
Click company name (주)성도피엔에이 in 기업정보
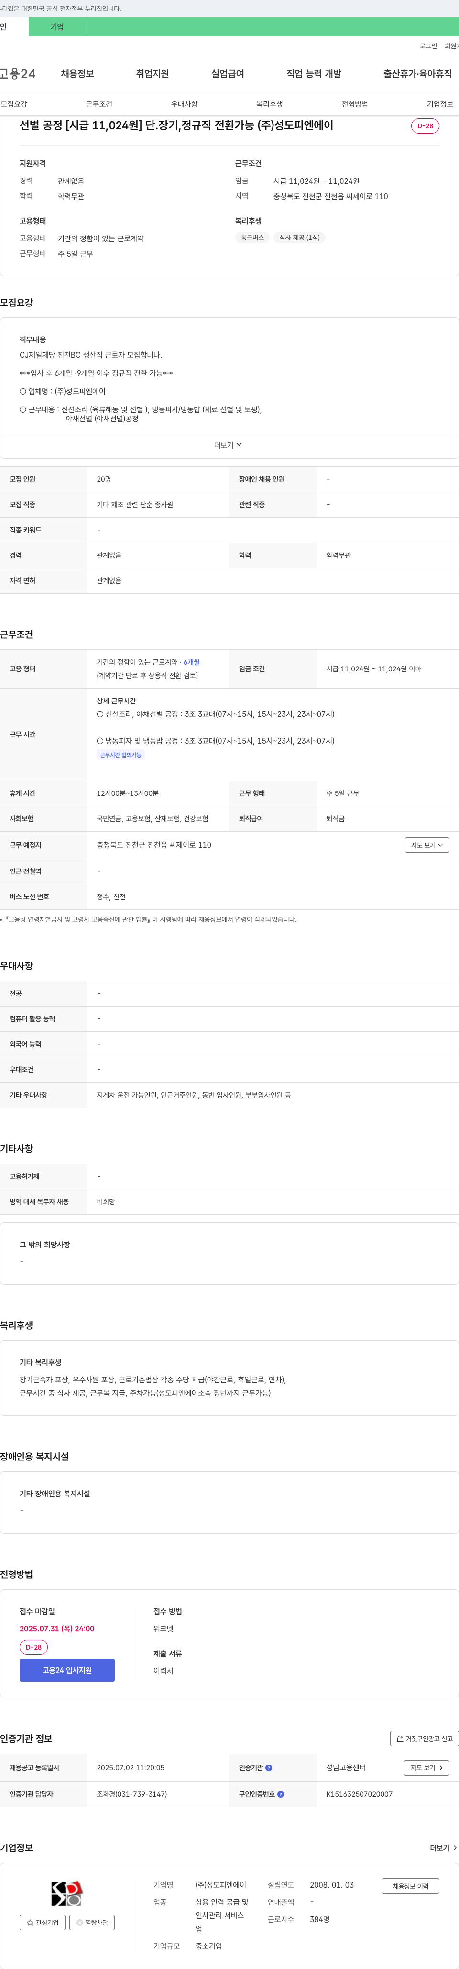pos(221,1885)
